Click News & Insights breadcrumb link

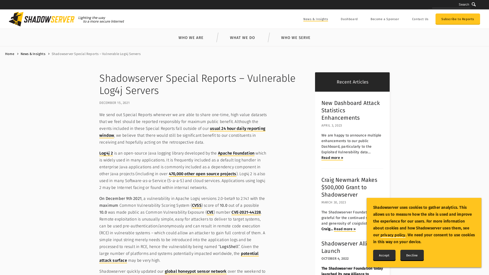(x=33, y=54)
